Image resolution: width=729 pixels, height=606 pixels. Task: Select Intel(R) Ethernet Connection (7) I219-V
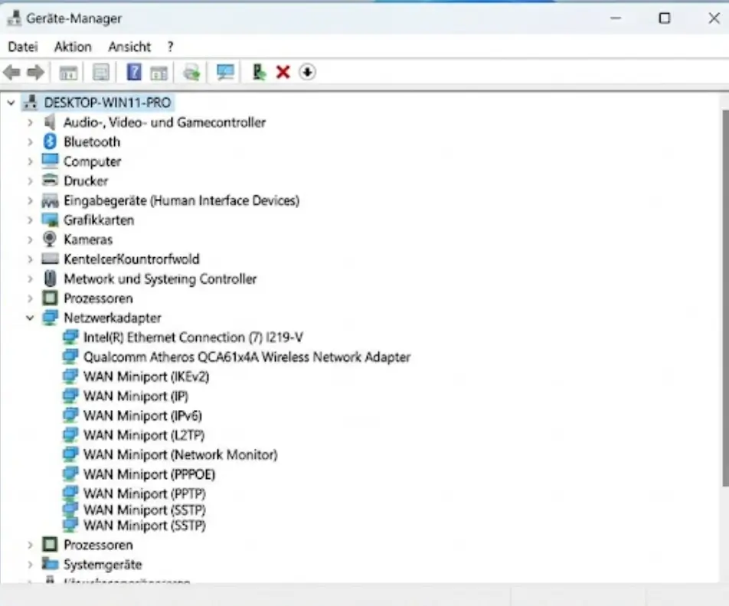click(193, 337)
